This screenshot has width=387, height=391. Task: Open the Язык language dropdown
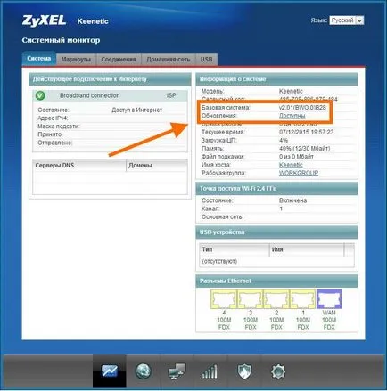(x=347, y=20)
